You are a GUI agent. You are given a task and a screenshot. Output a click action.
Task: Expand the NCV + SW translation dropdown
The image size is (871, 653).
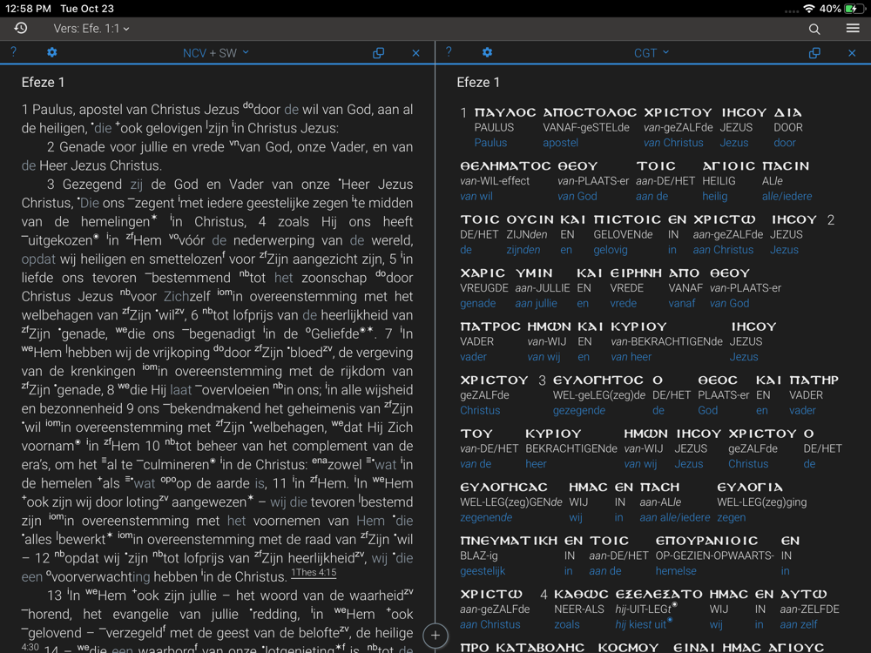tap(215, 53)
